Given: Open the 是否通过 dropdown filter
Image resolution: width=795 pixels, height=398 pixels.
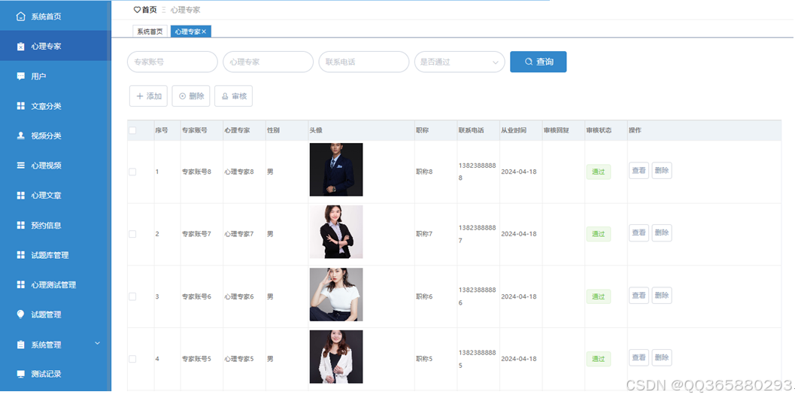Looking at the screenshot, I should (460, 62).
